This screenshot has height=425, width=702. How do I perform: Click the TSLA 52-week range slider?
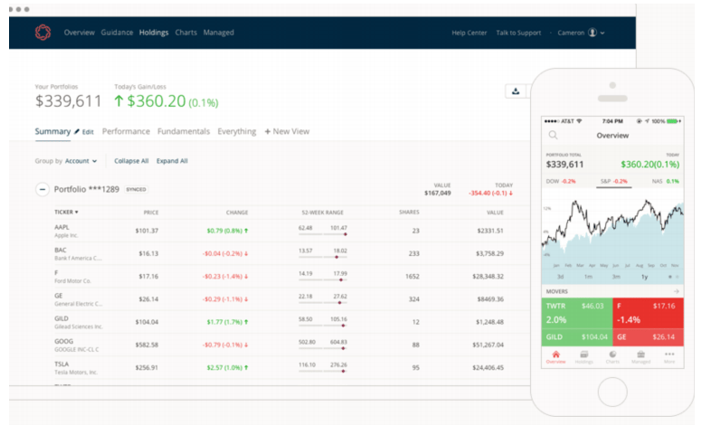[x=323, y=371]
